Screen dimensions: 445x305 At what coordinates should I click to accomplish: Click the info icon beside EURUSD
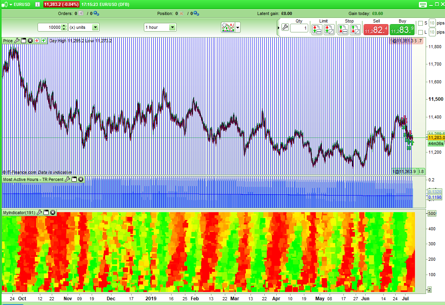coord(37,4)
